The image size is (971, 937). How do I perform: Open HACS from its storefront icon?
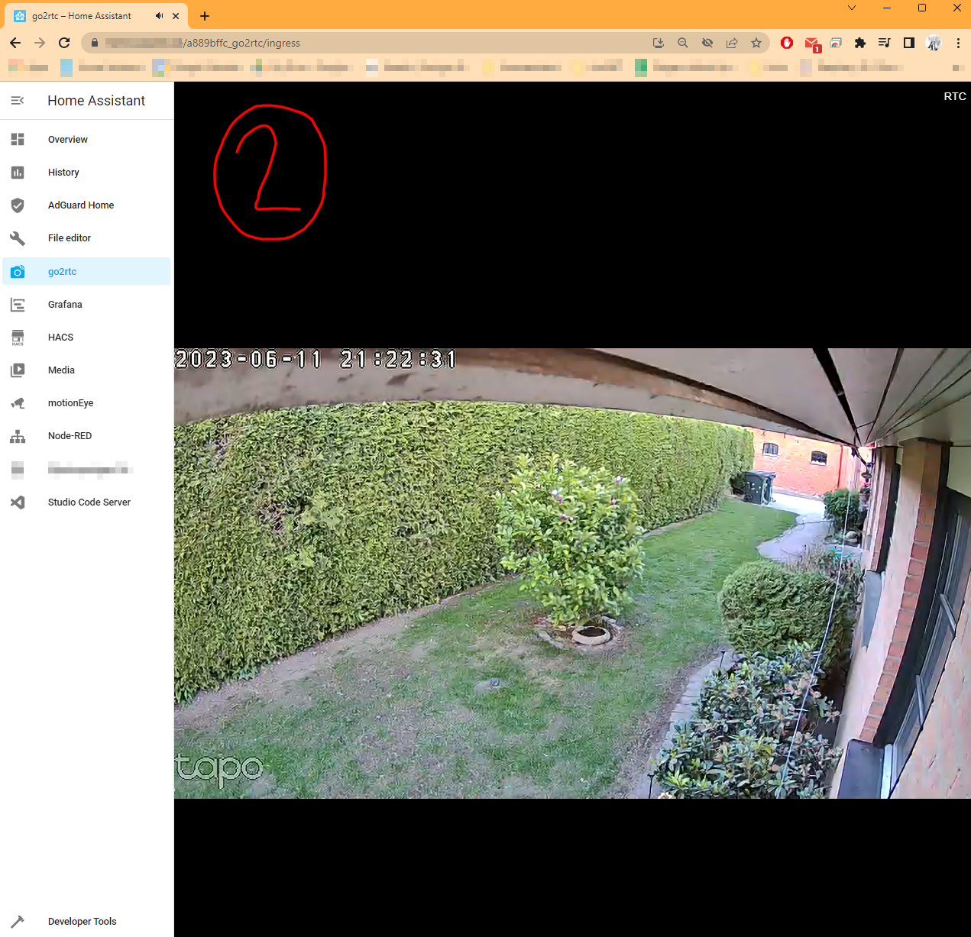click(x=18, y=337)
